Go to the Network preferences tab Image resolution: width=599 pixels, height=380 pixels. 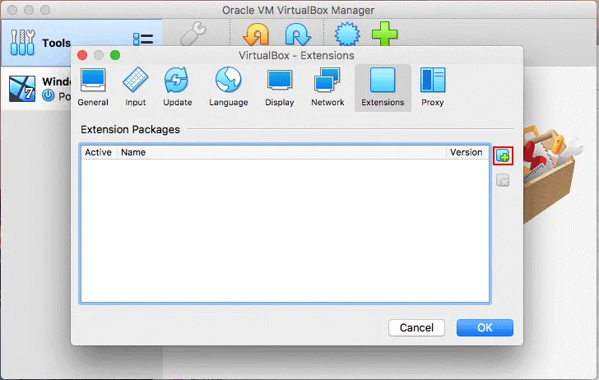(327, 87)
